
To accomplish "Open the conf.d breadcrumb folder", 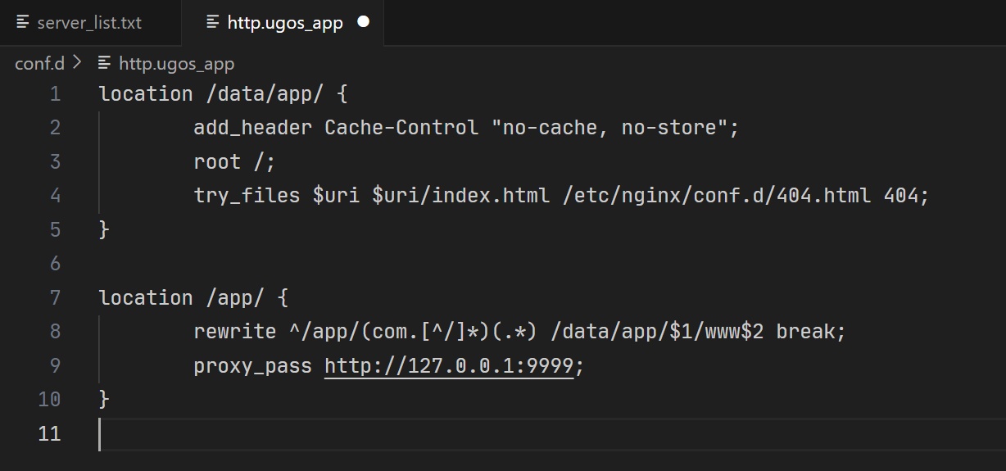I will [x=39, y=63].
